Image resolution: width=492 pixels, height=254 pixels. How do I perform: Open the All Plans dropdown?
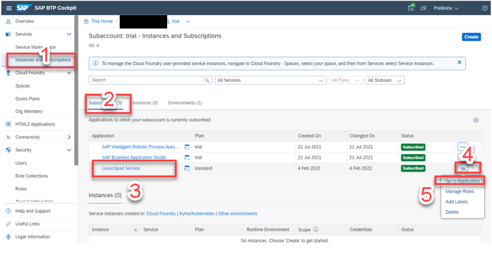346,80
